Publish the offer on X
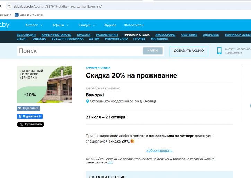251x178 pixels. pos(31,124)
